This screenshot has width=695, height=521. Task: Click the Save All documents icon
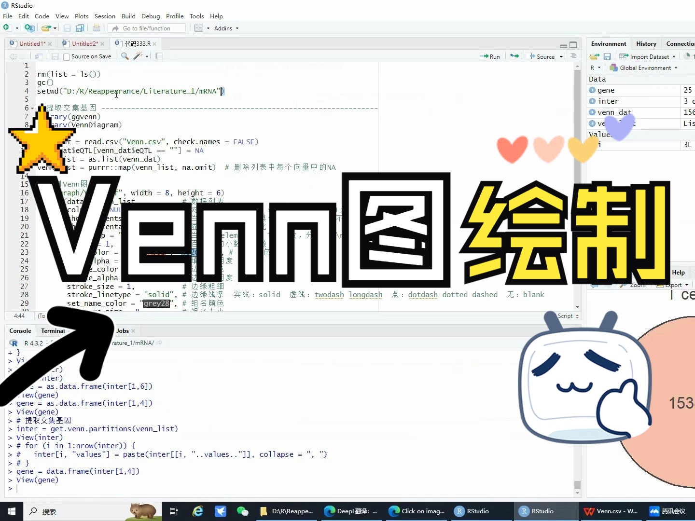click(x=80, y=28)
